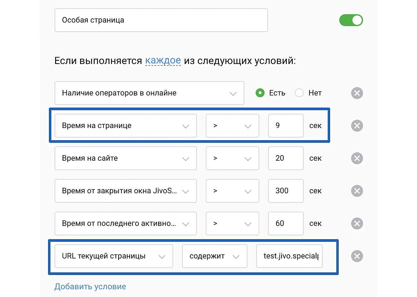The width and height of the screenshot is (417, 297).
Task: Click the 'каждое' condition mode link
Action: coord(163,61)
